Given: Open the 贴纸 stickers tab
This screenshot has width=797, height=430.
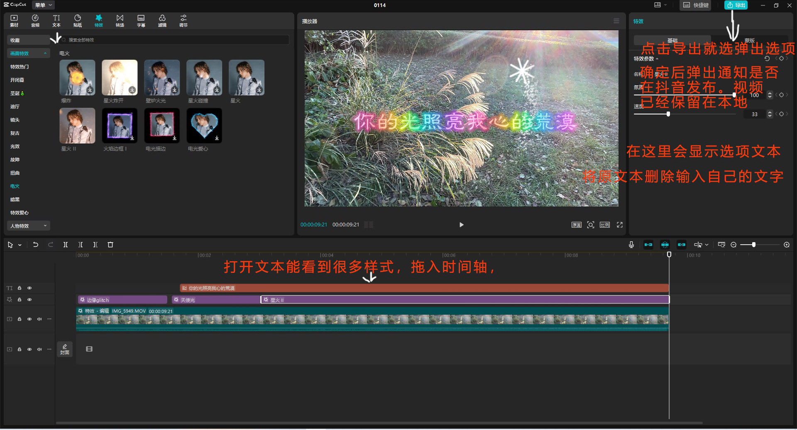Looking at the screenshot, I should coord(78,21).
